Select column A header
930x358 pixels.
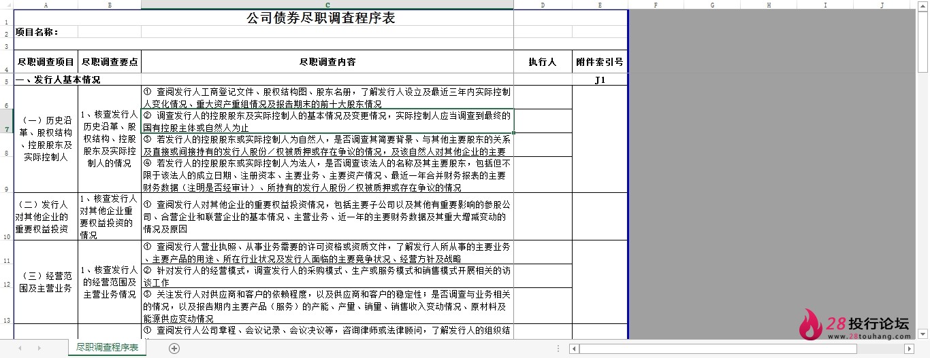pyautogui.click(x=46, y=5)
